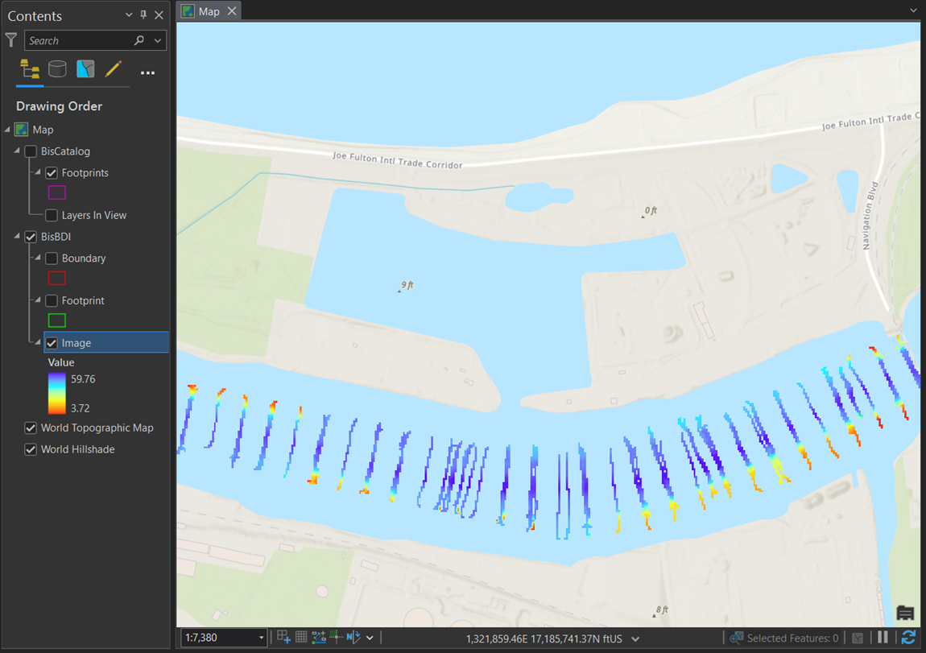Open the on-screen navigator compass icon
The height and width of the screenshot is (653, 926).
[x=354, y=637]
